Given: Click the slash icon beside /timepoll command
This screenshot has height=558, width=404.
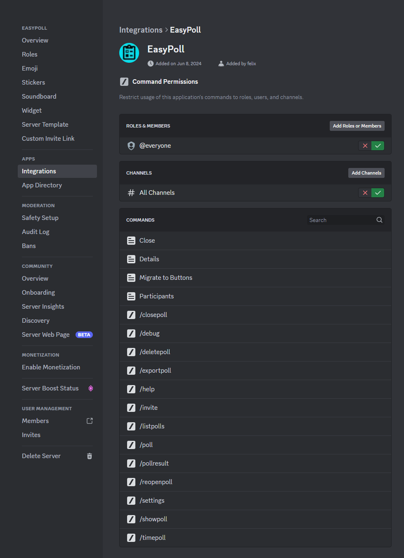Looking at the screenshot, I should pos(131,537).
